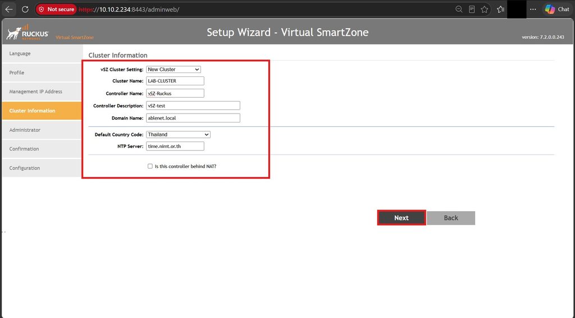Click the address bar URL
Image resolution: width=575 pixels, height=318 pixels.
[129, 10]
